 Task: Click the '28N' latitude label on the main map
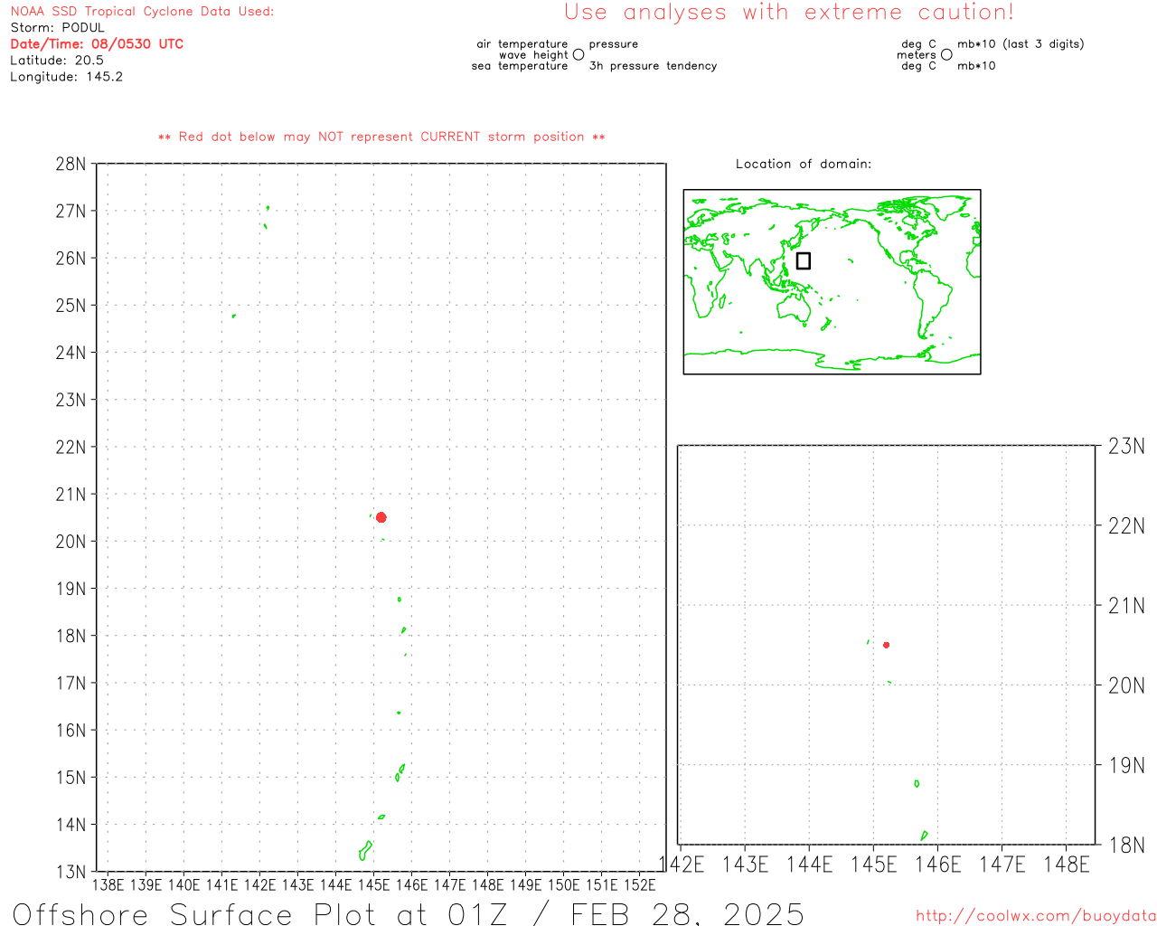(71, 164)
